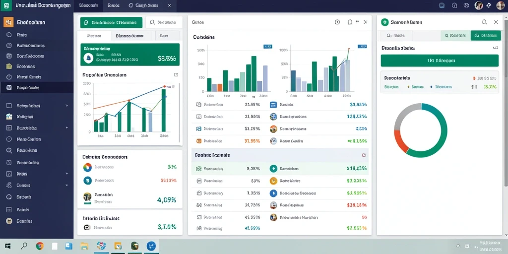Click the wide green button in the right panel

tap(440, 61)
